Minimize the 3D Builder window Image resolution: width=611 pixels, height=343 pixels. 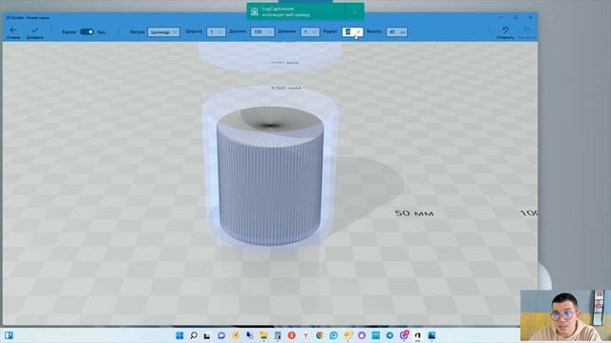tap(500, 17)
